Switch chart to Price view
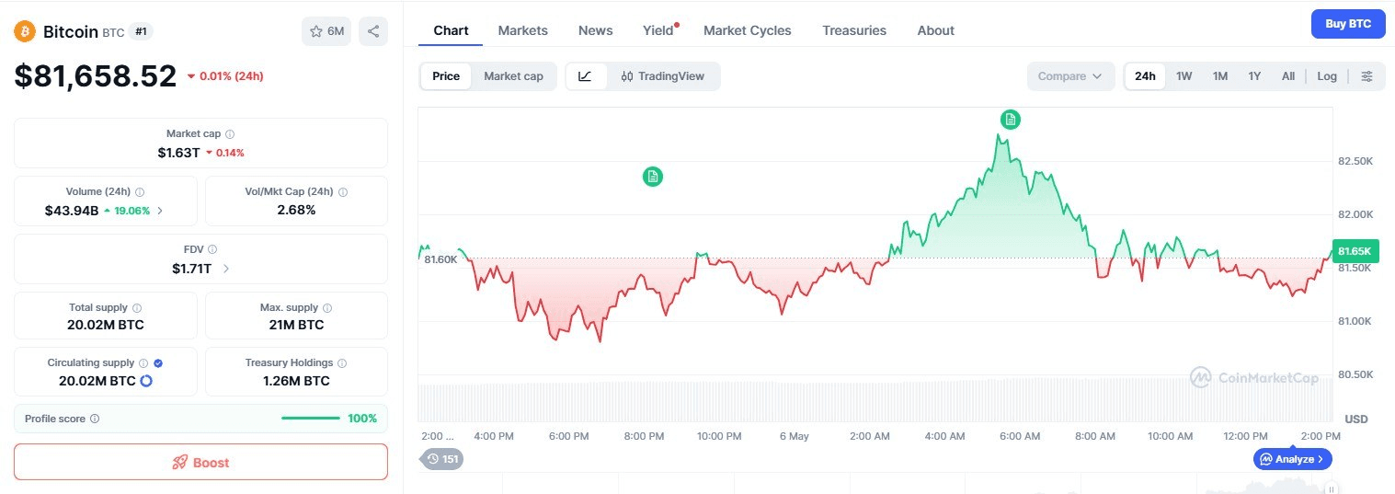Screen dimensions: 1395x494 [446, 76]
